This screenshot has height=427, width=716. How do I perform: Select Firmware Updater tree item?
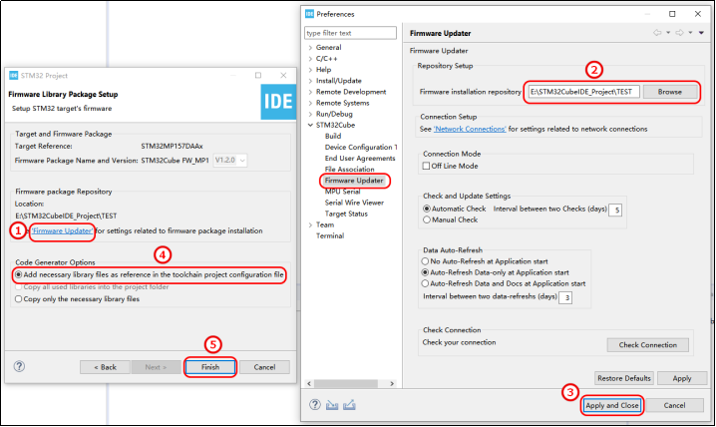(354, 181)
